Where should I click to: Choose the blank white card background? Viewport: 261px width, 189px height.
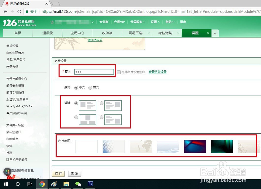pyautogui.click(x=87, y=146)
